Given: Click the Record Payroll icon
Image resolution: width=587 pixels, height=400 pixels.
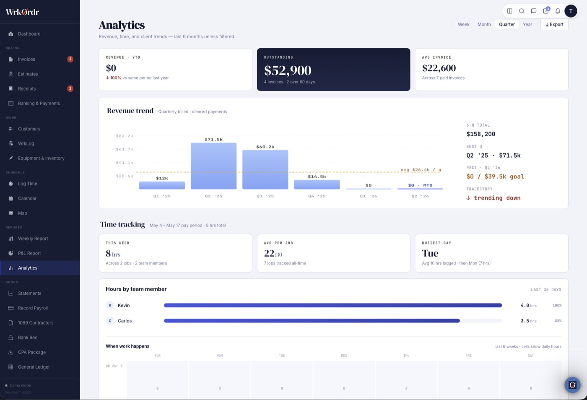Looking at the screenshot, I should click(x=11, y=308).
